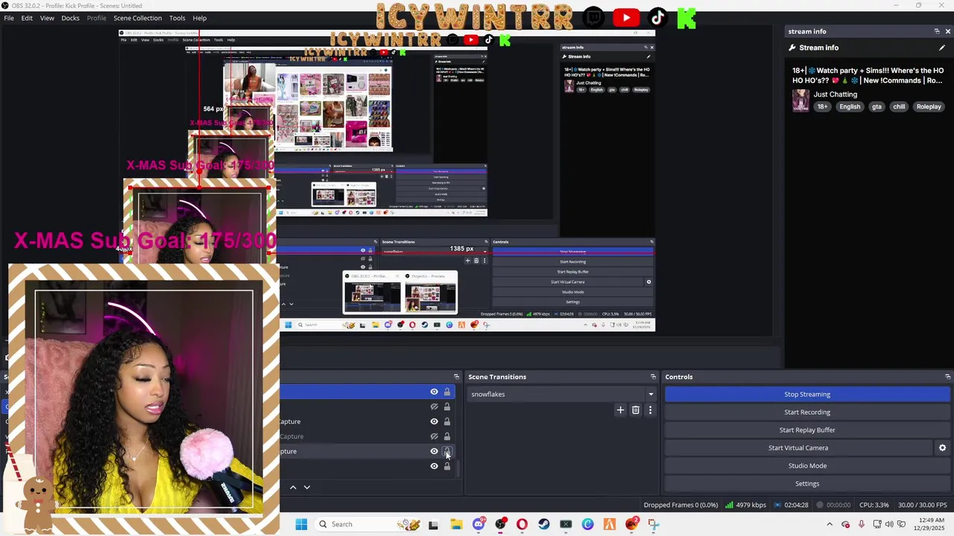Click the microphone icon in system tray
The image size is (954, 536).
pyautogui.click(x=862, y=524)
